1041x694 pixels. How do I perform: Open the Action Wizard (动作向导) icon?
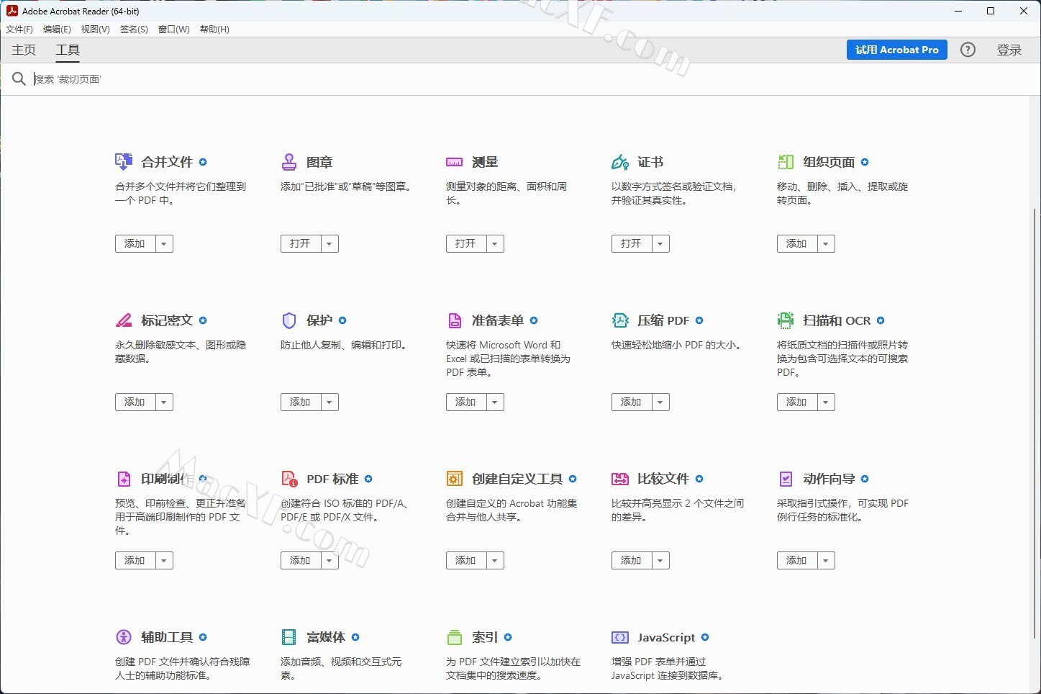[x=786, y=479]
